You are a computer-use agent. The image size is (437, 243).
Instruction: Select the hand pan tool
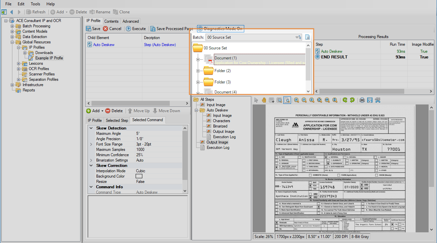tap(264, 100)
